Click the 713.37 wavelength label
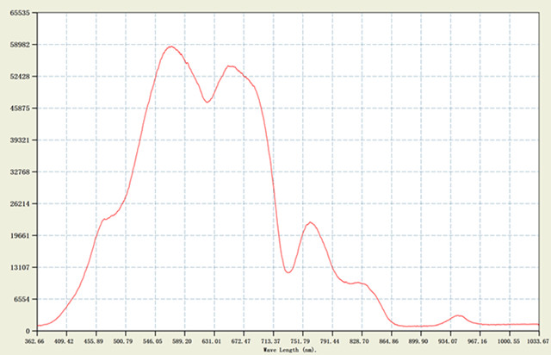The height and width of the screenshot is (355, 551). pos(270,341)
